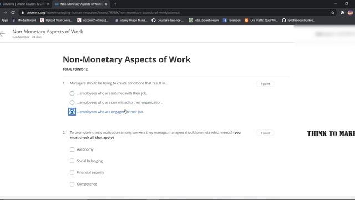Open the My dashboard bookmark
Image resolution: width=355 pixels, height=200 pixels.
click(x=24, y=21)
